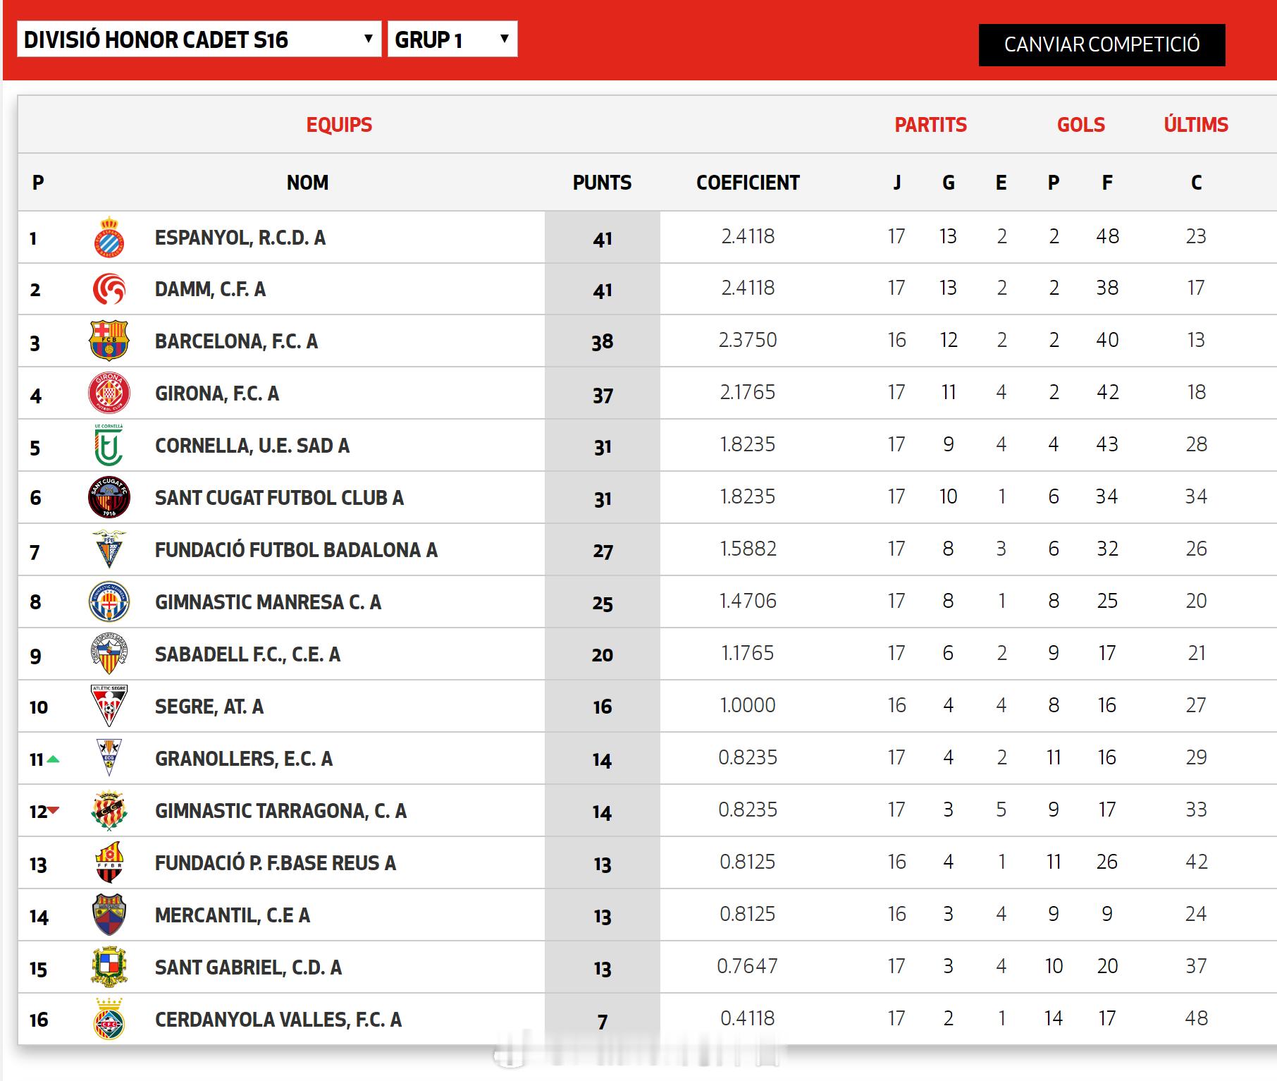This screenshot has height=1081, width=1277.
Task: Open the CORNELLA, U.E. SAD A link
Action: pos(252,446)
